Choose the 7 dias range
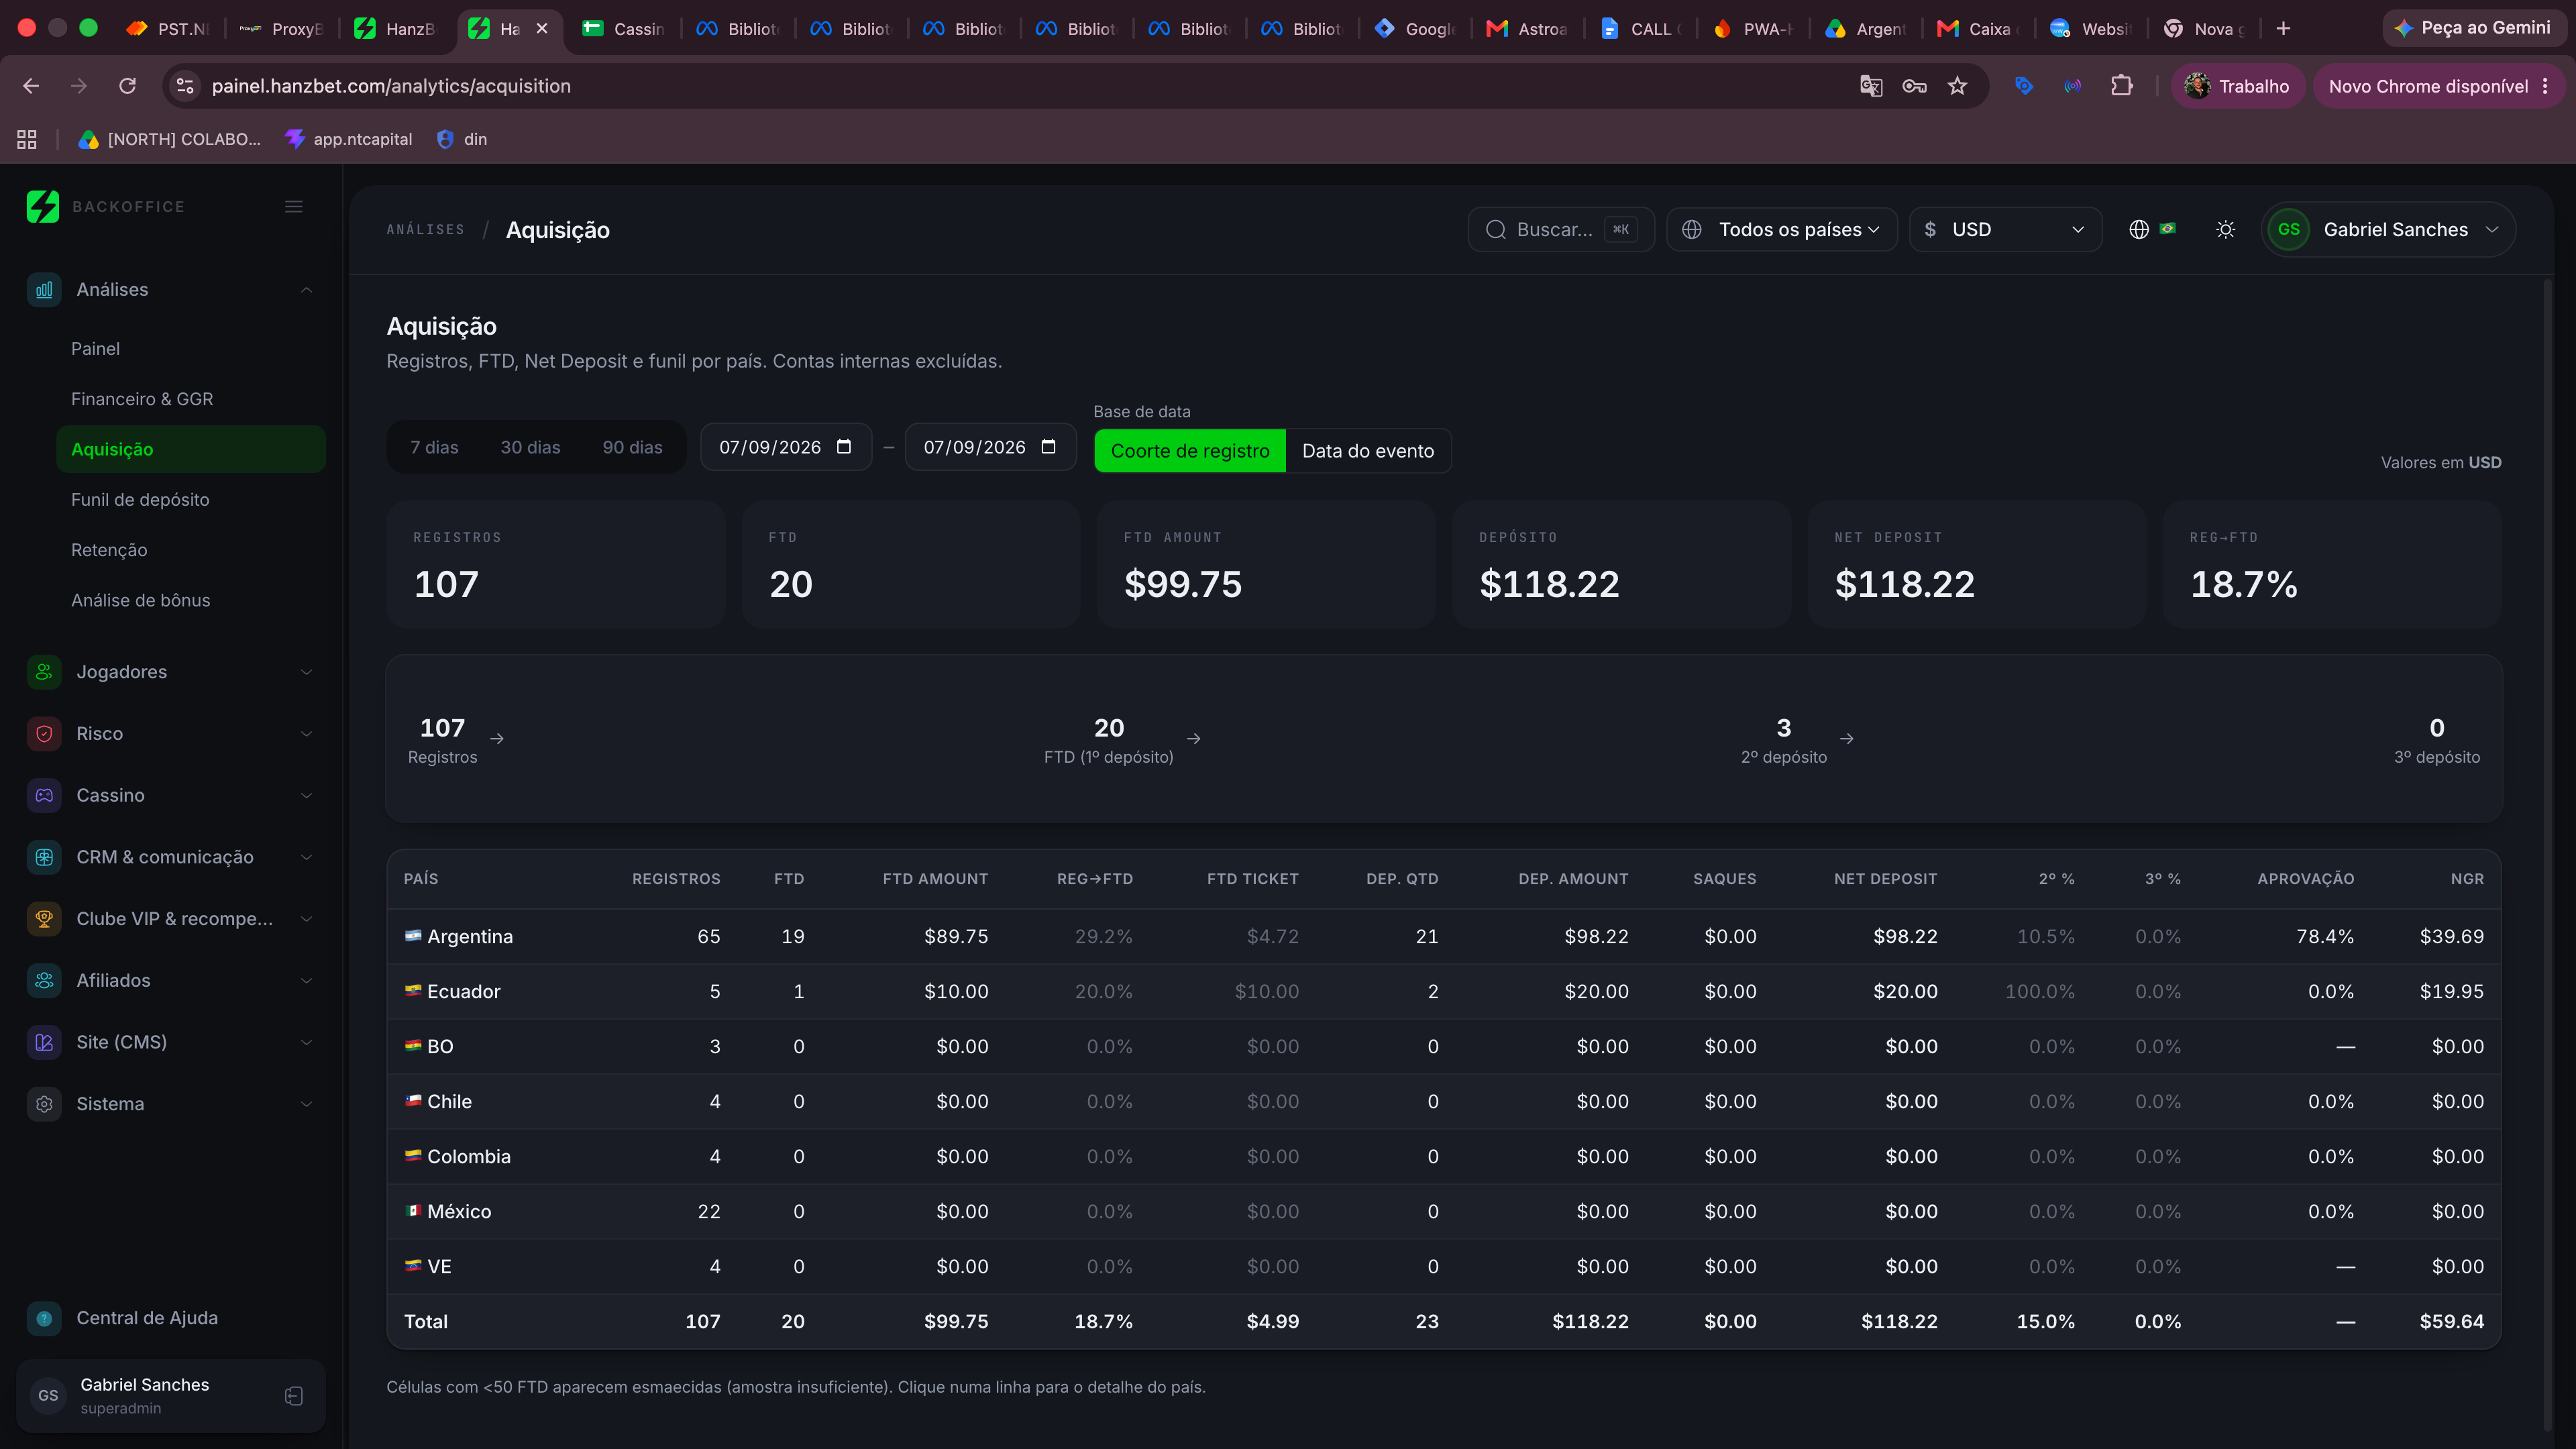 point(434,447)
